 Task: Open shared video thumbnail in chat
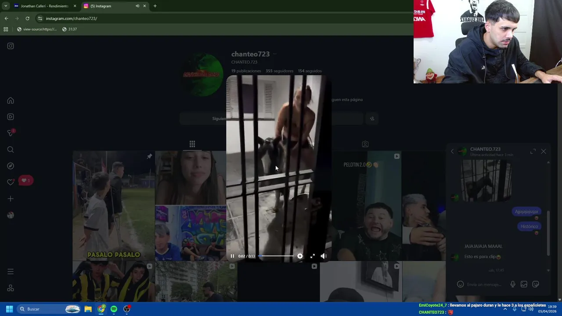tap(486, 181)
